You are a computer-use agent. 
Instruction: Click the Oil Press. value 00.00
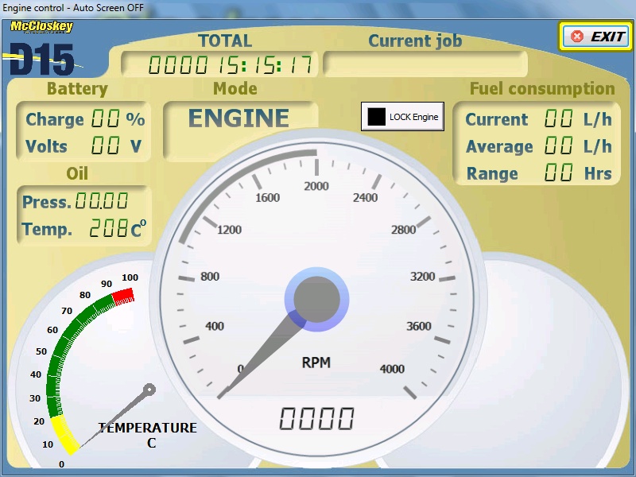tap(102, 201)
